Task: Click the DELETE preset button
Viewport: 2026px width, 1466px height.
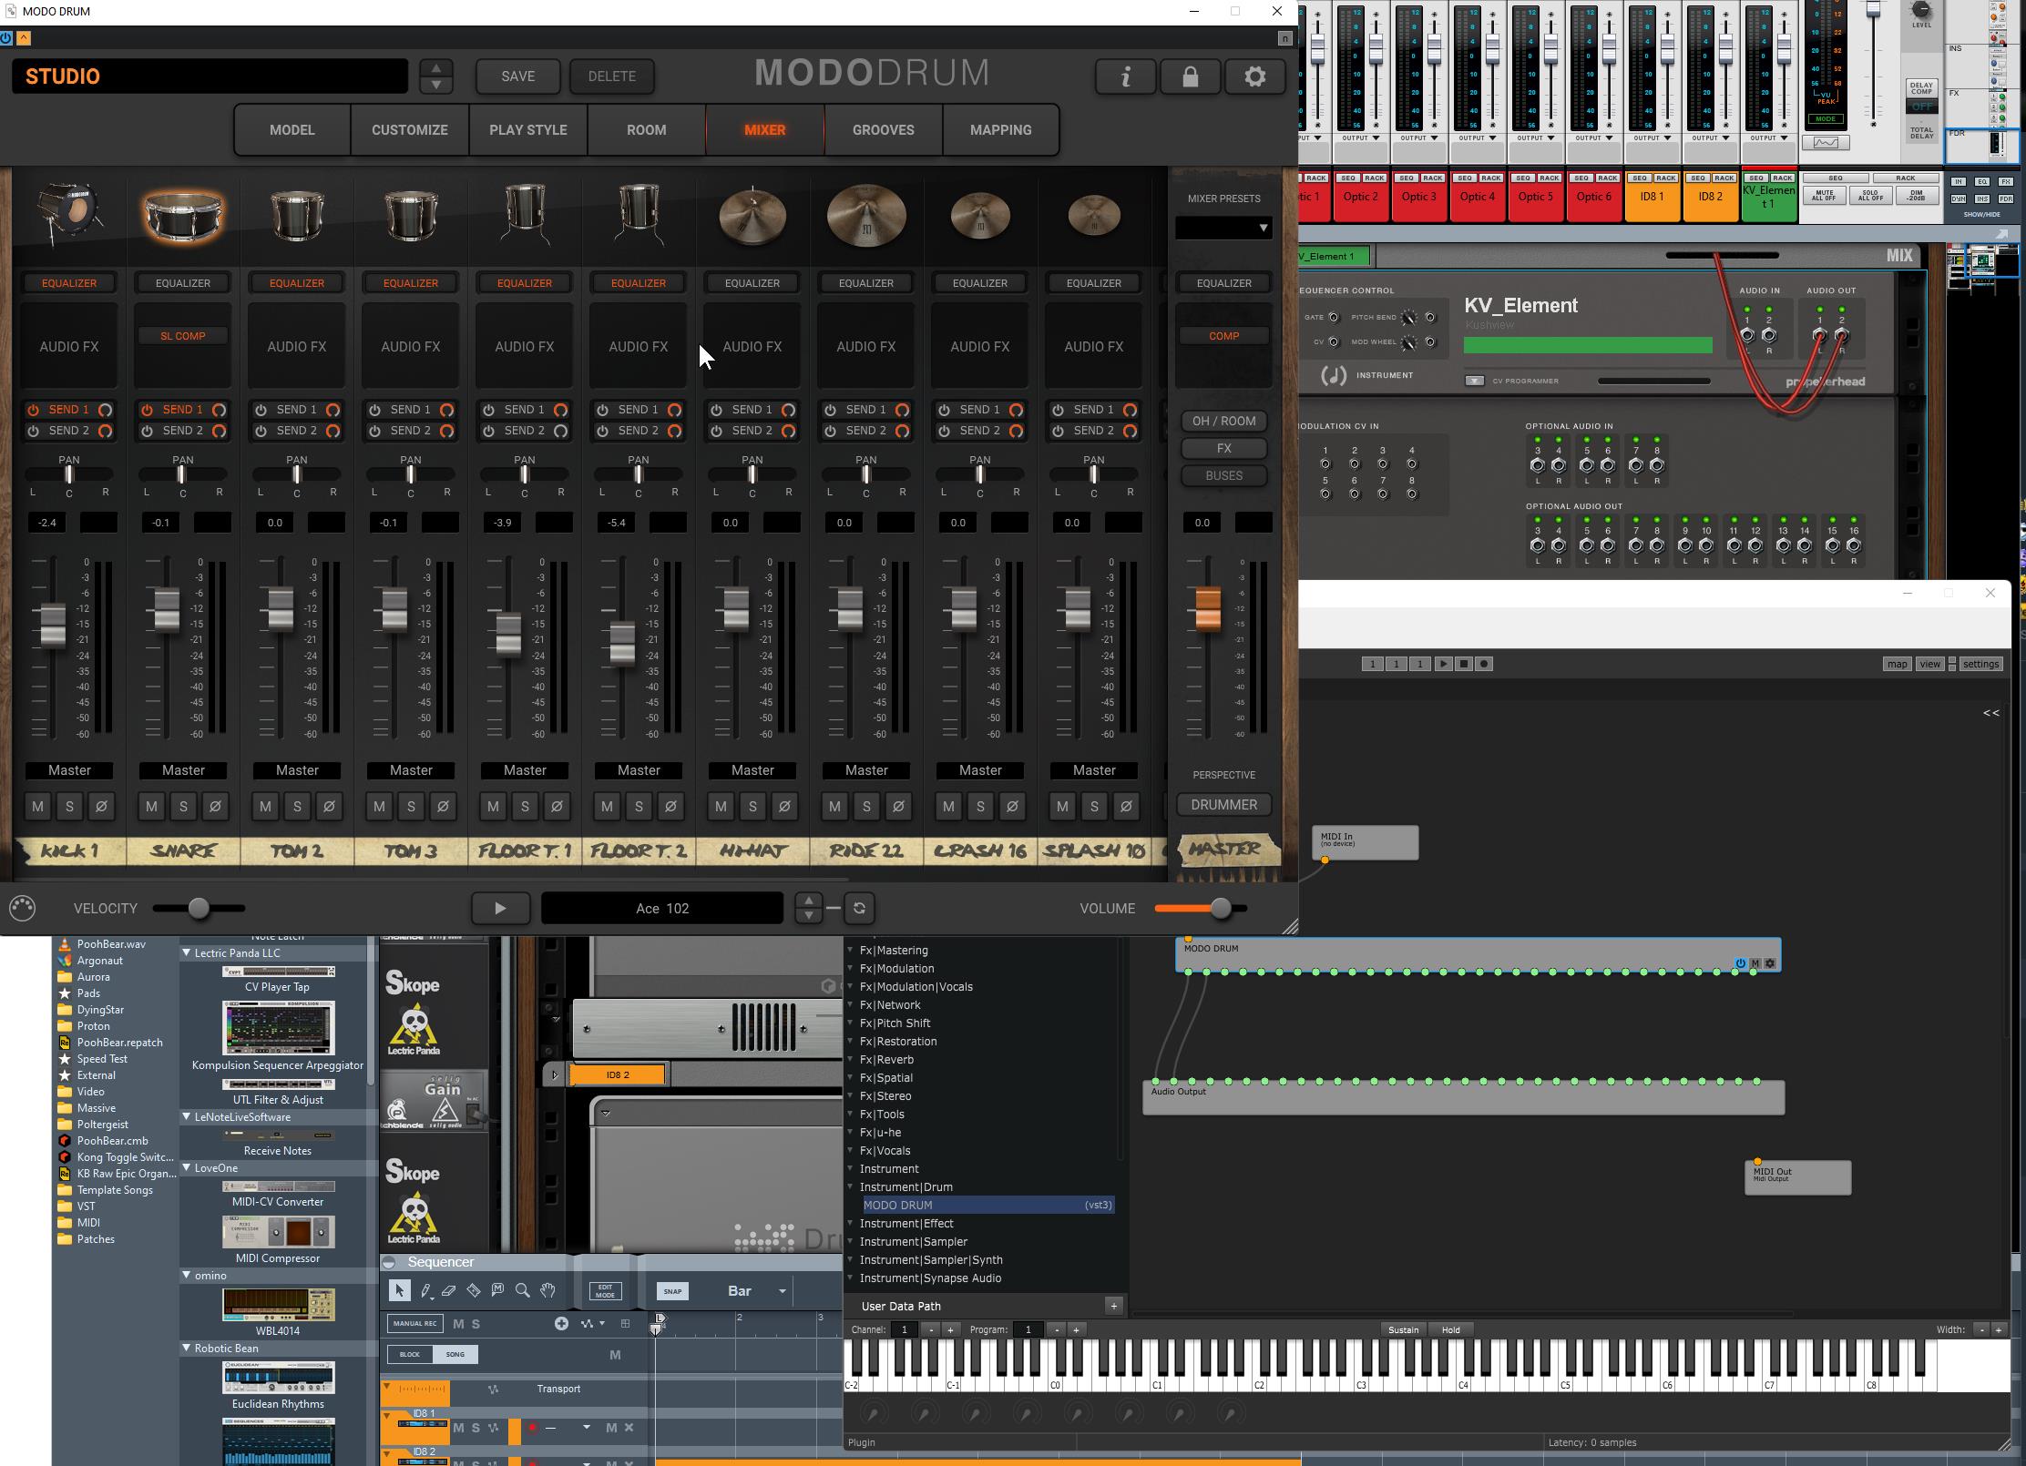Action: point(612,76)
